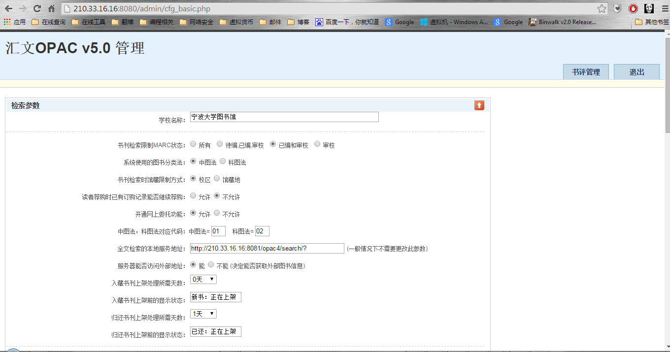Select 能 for 服务器访问外部地址

193,265
